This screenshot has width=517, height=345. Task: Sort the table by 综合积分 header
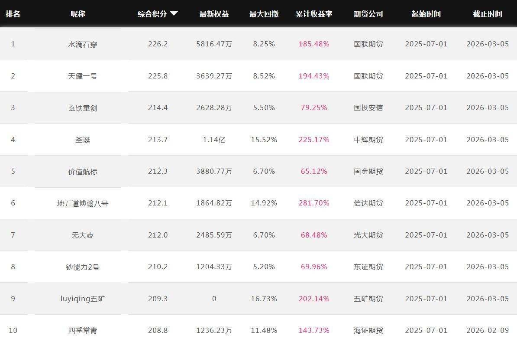point(152,14)
